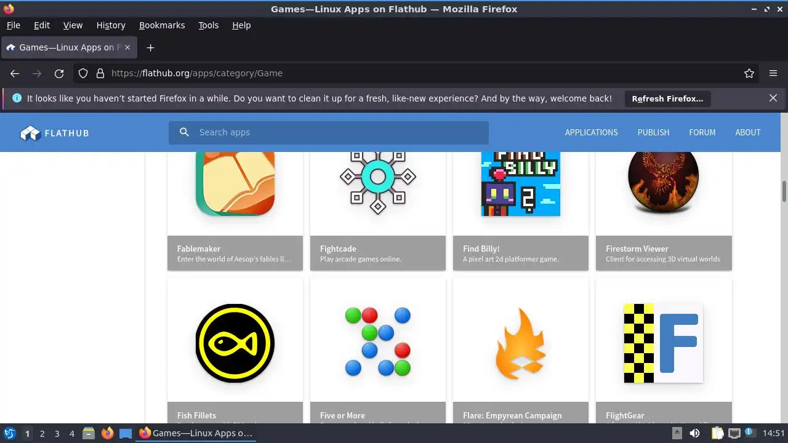This screenshot has width=788, height=443.
Task: Close the Games—Linux Apps tab
Action: click(x=127, y=47)
